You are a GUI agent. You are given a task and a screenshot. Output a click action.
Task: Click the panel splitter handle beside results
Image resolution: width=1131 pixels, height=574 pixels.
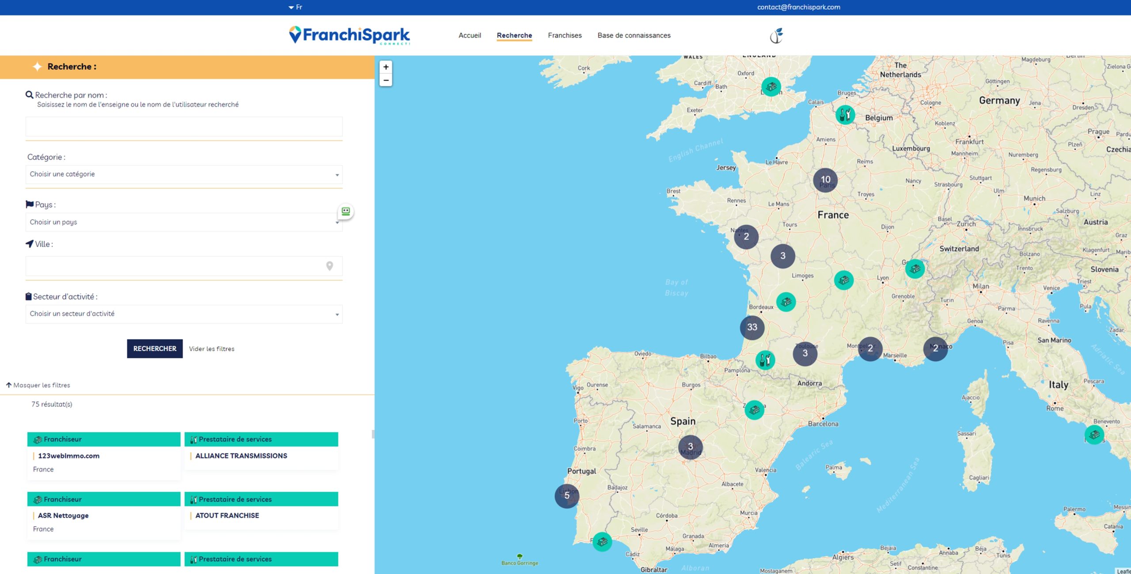pyautogui.click(x=373, y=434)
